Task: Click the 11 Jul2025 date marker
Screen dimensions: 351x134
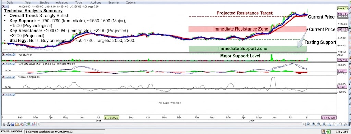Action: tap(111, 118)
